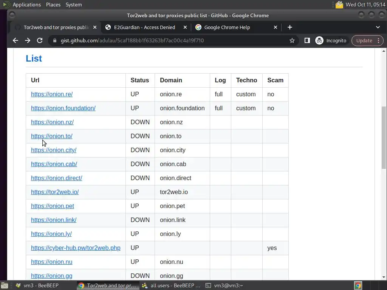The width and height of the screenshot is (387, 290).
Task: Switch to all users - BeeBEEP taskbar window
Action: [x=171, y=285]
